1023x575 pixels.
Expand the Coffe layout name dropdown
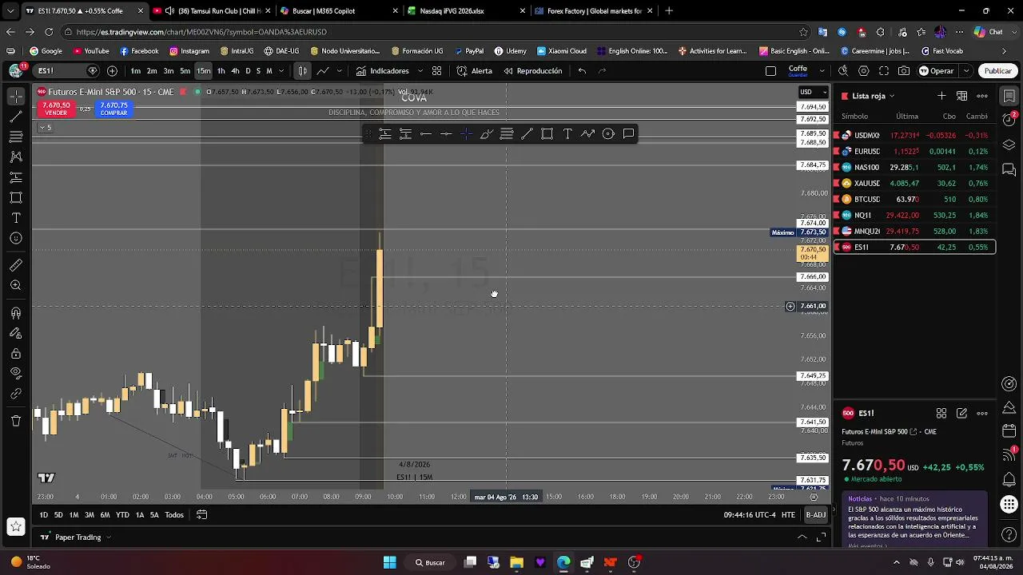click(x=822, y=71)
